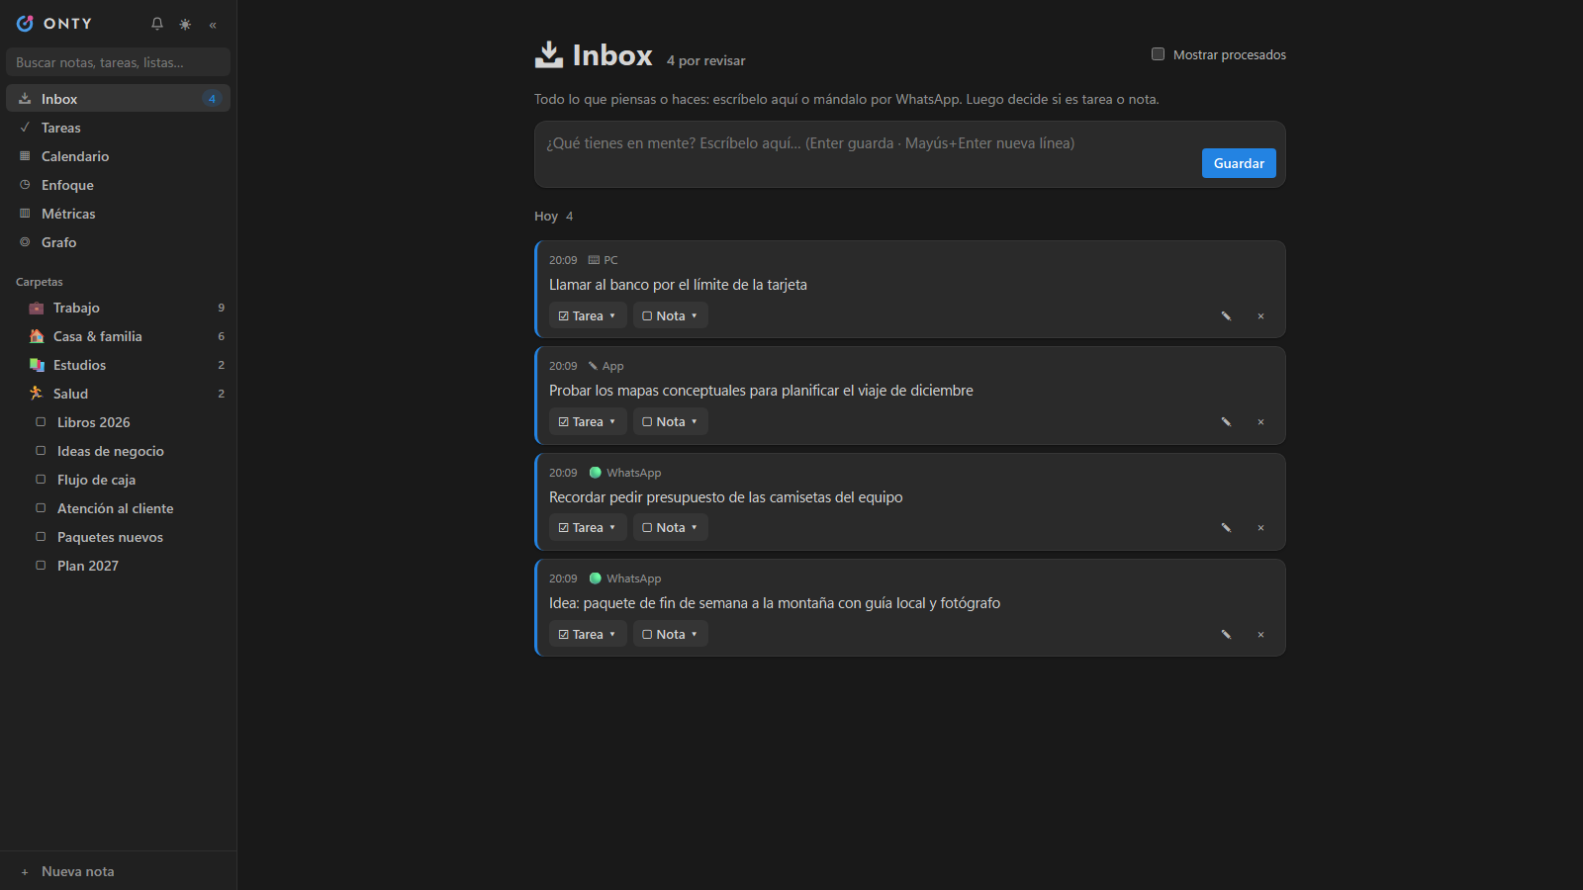Open Nota dropdown for 'Llamar al banco'

tap(671, 316)
